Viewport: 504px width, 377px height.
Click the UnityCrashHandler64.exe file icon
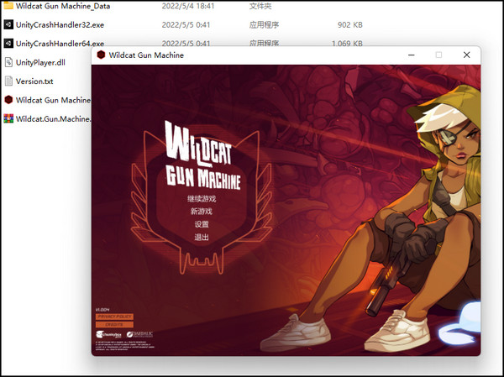click(x=8, y=43)
